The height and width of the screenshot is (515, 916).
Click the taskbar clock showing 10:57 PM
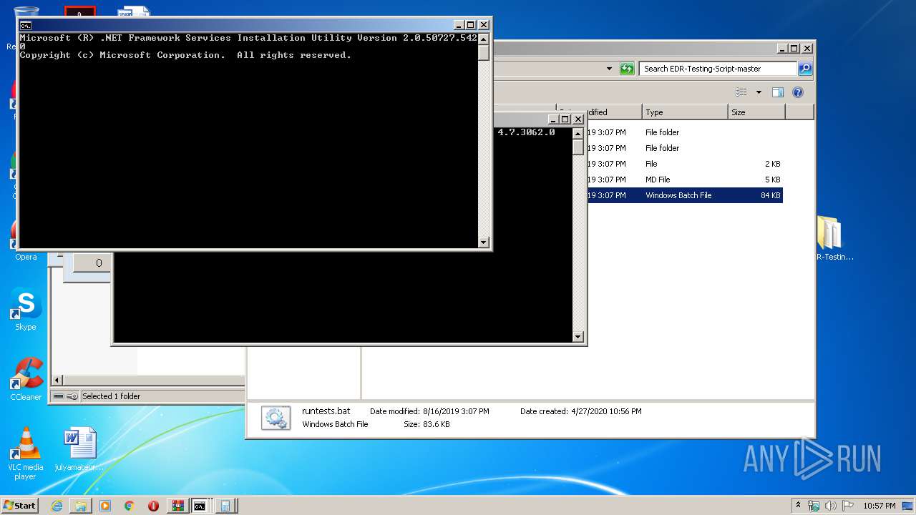click(880, 506)
